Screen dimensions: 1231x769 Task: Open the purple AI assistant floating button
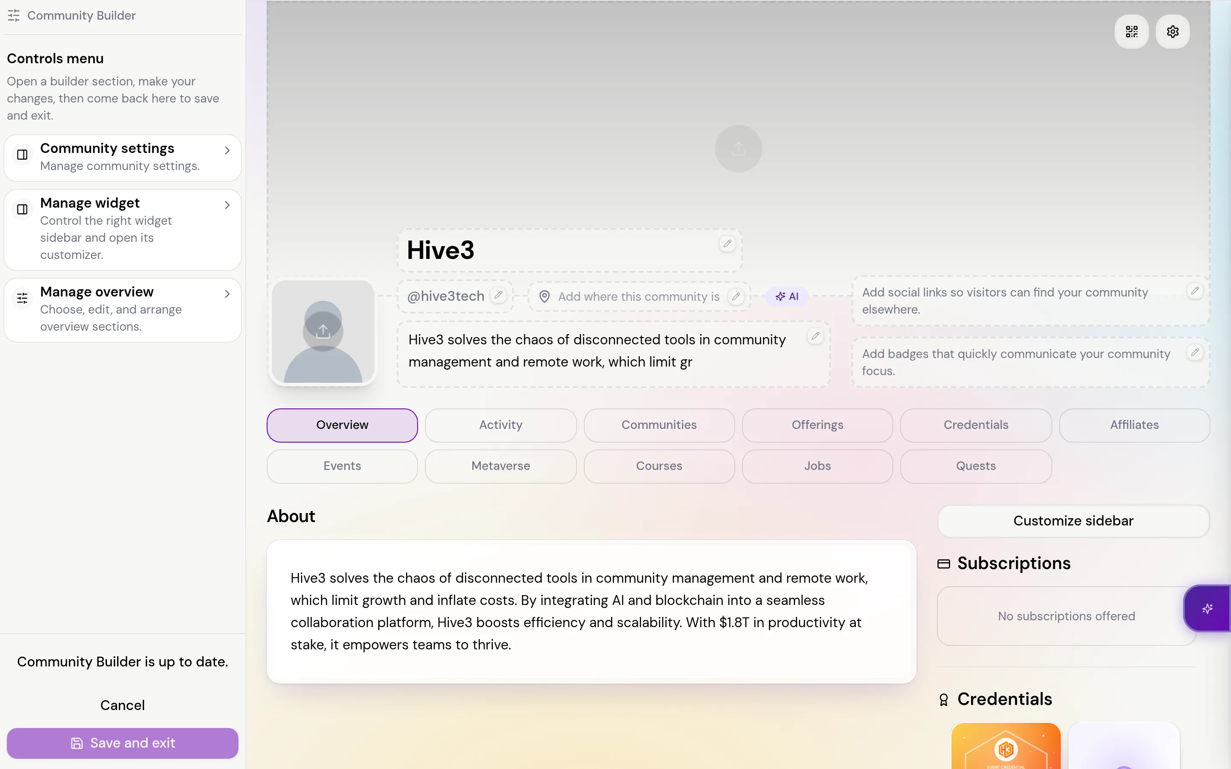tap(1207, 608)
